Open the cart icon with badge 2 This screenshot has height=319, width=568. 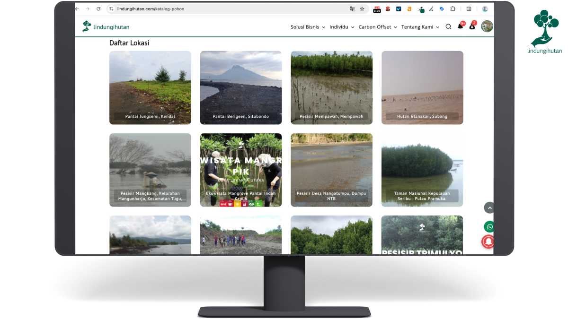[472, 26]
